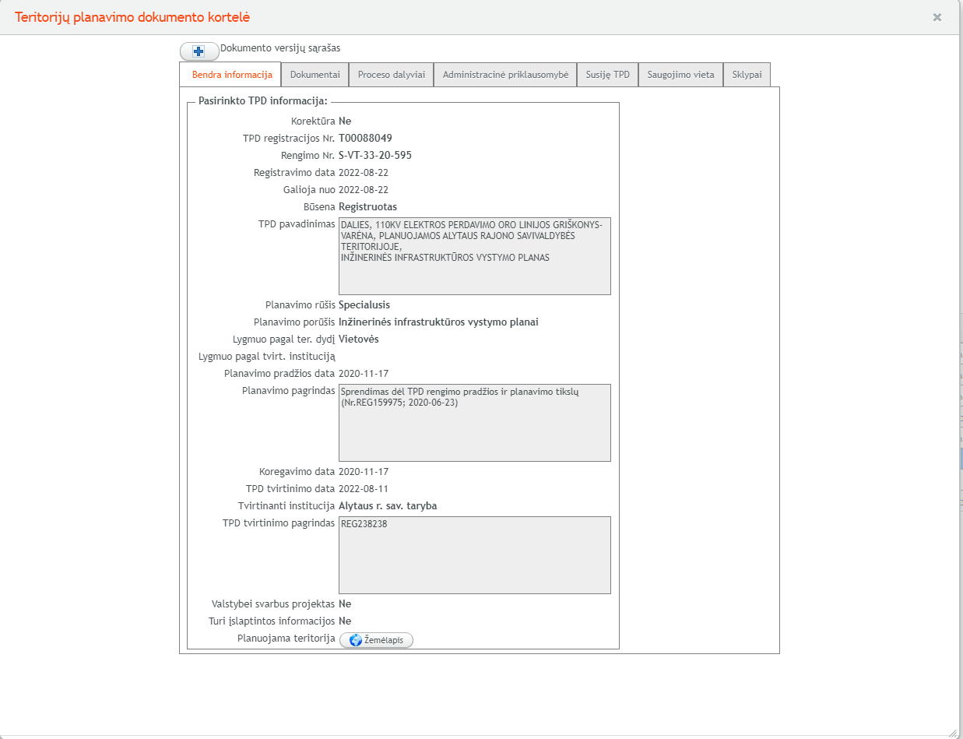Viewport: 963px width, 739px height.
Task: Open the Saugojimo vieta tab
Action: [680, 75]
